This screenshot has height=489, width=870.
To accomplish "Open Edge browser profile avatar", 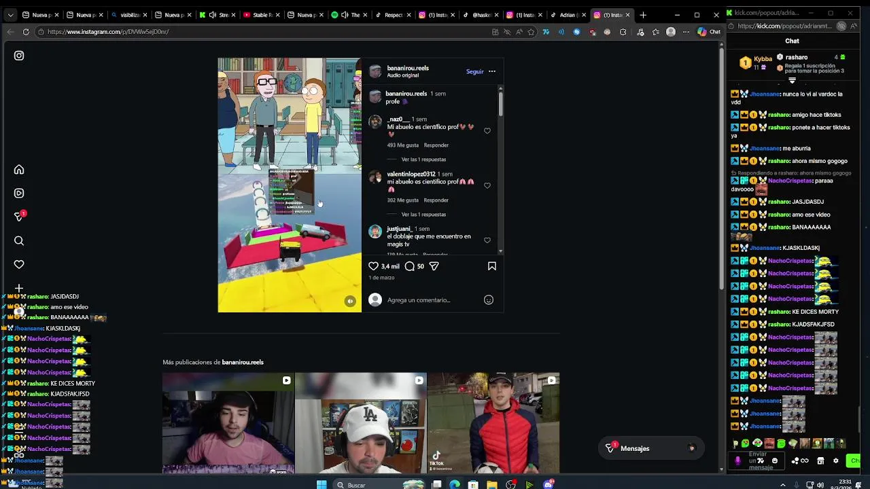I will pyautogui.click(x=671, y=31).
